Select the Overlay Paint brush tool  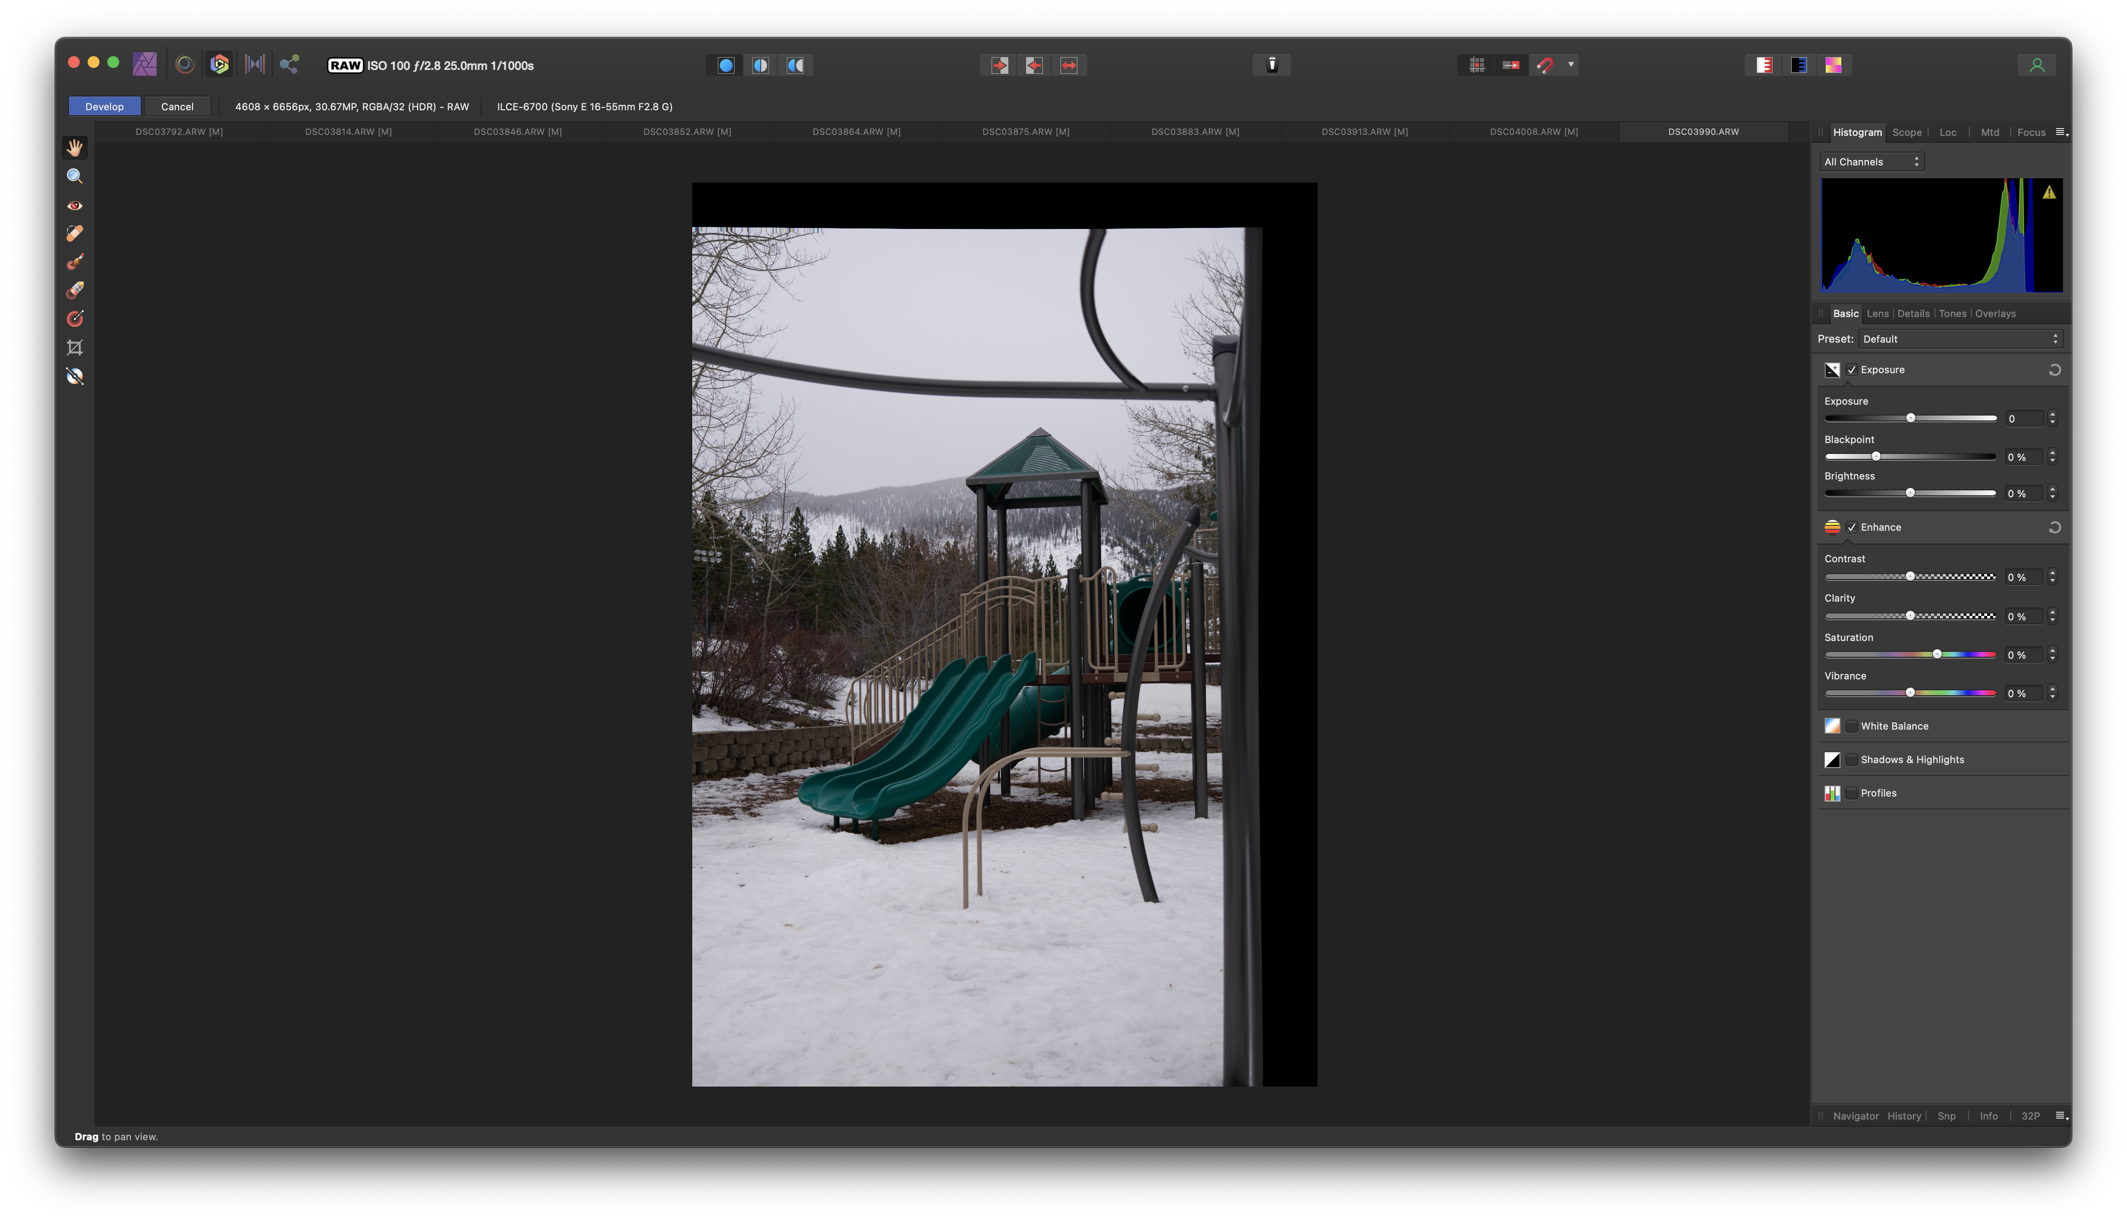coord(74,262)
